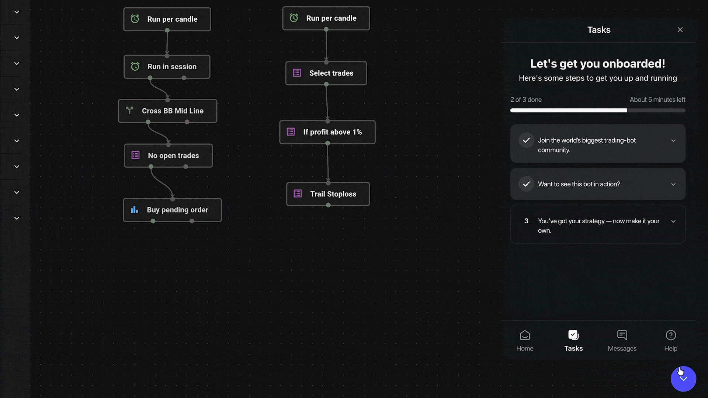The height and width of the screenshot is (398, 708).
Task: Click the bar chart icon on the Buy pending order node
Action: point(135,210)
